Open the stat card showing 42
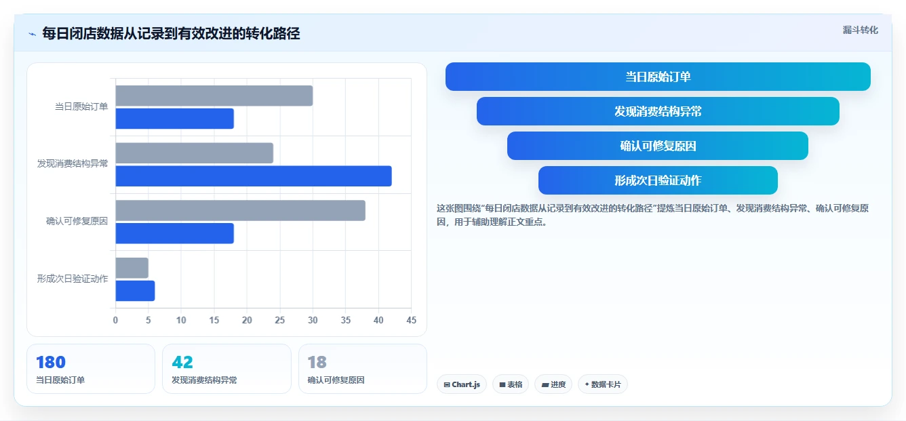The height and width of the screenshot is (421, 906). (226, 369)
